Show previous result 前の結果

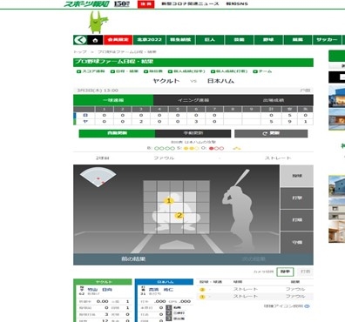(133, 259)
